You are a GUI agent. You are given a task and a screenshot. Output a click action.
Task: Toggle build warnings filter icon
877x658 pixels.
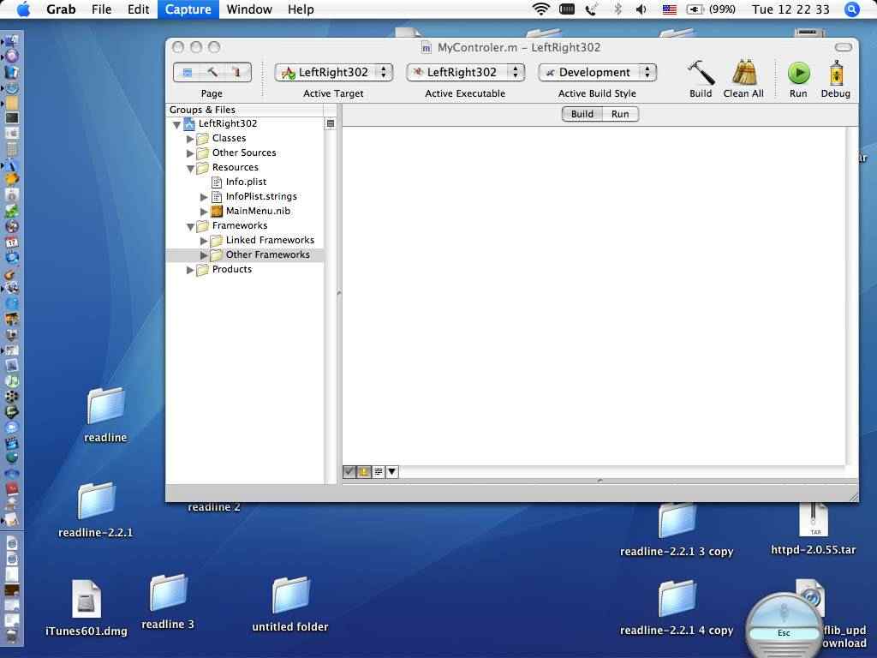(363, 472)
